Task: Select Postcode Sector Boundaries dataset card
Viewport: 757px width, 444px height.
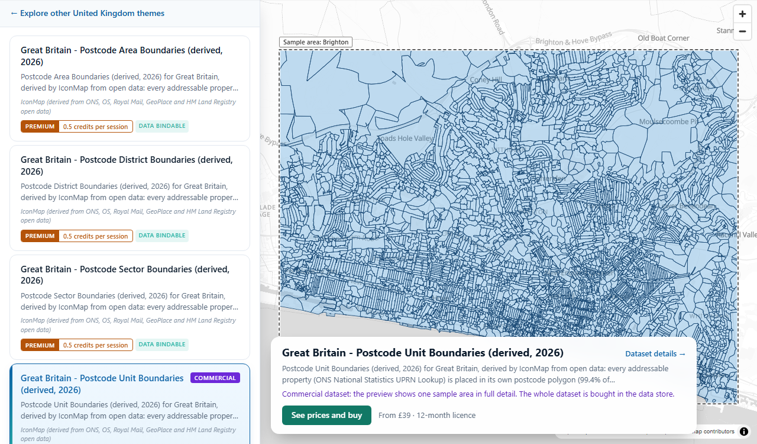Action: 130,307
